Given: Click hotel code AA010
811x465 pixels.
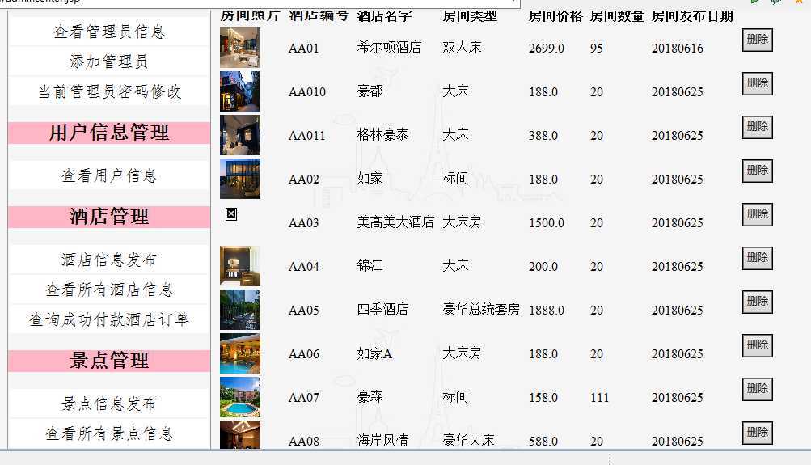Looking at the screenshot, I should [307, 92].
